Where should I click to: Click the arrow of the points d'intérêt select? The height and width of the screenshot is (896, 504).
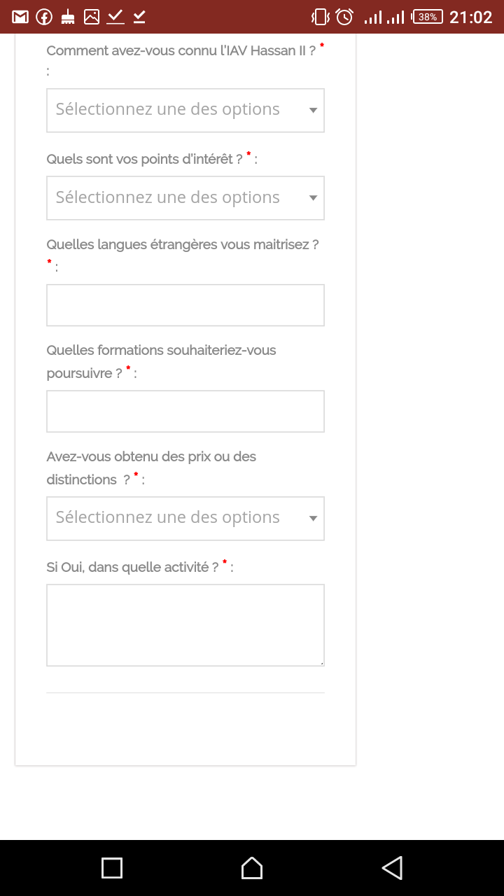click(313, 198)
